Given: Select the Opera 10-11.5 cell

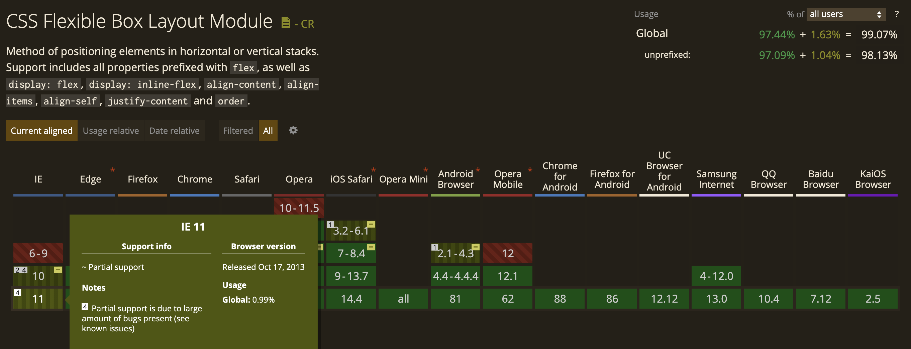Looking at the screenshot, I should 299,208.
